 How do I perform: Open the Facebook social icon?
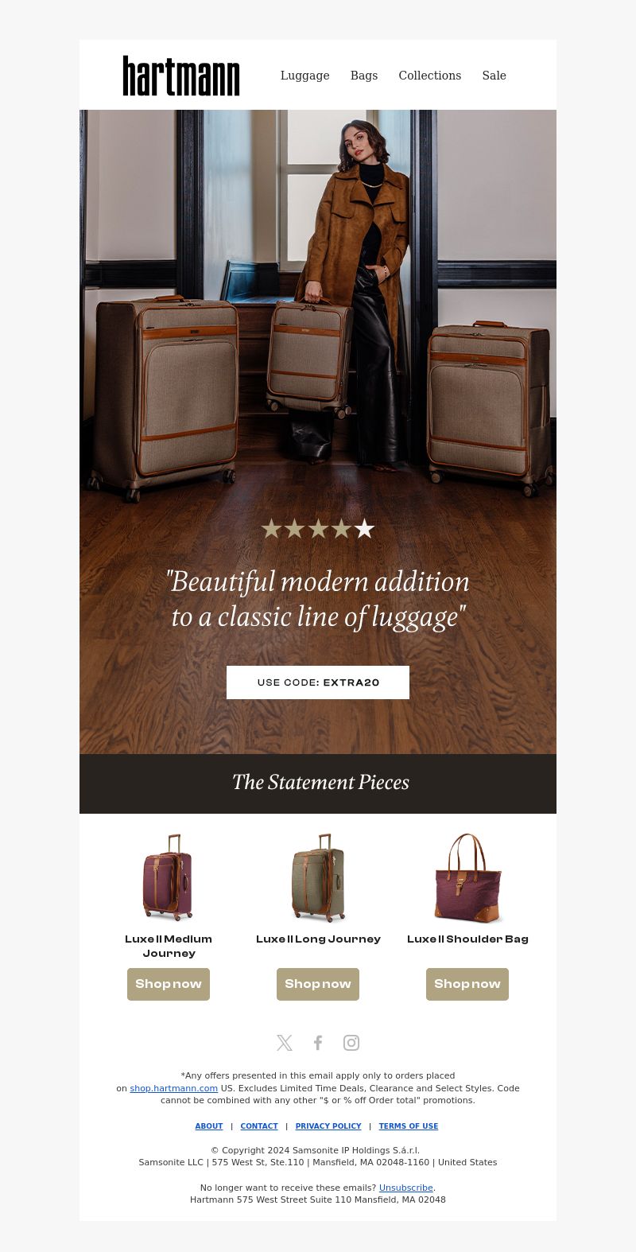[x=318, y=1043]
